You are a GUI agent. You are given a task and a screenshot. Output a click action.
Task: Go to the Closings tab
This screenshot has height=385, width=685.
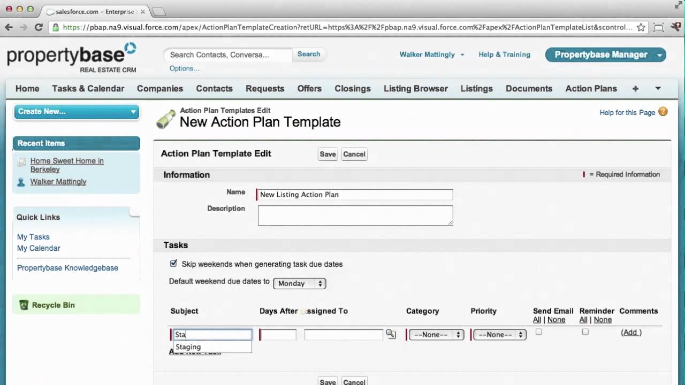click(x=353, y=89)
